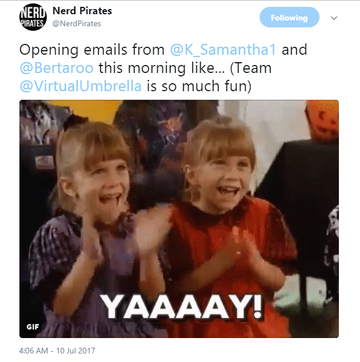
Task: Play the YAAAAY GIF
Action: click(179, 219)
